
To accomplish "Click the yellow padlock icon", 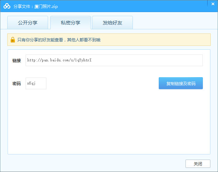I will coord(13,40).
